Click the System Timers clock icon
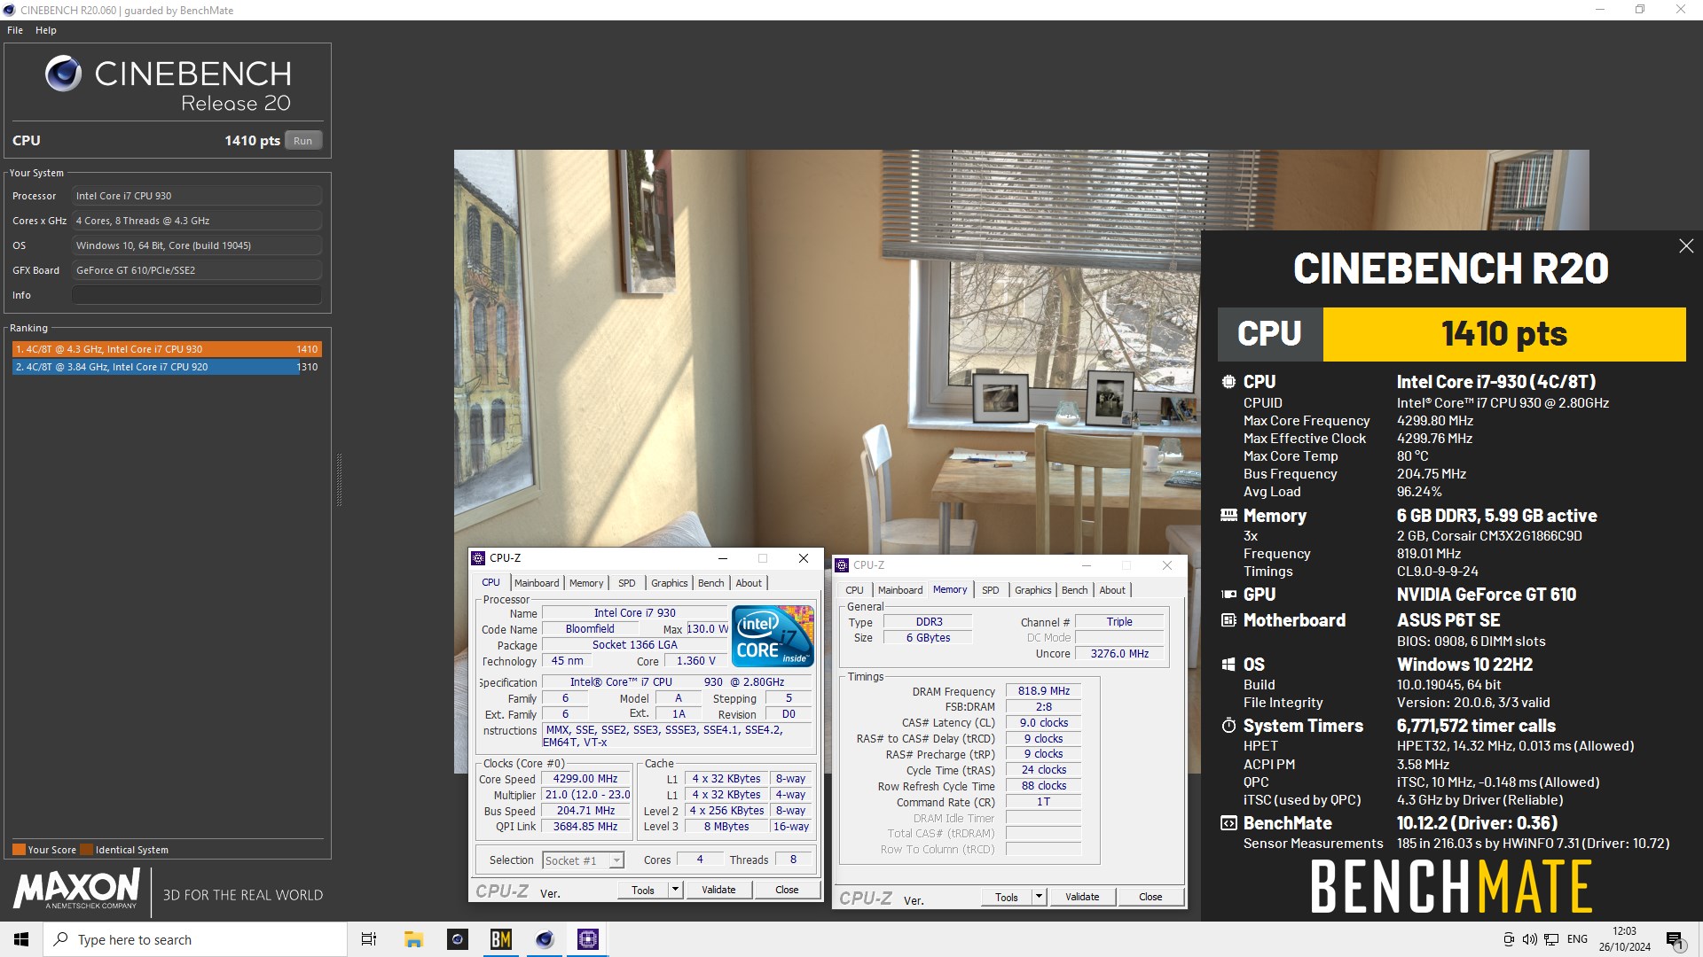 [1228, 726]
